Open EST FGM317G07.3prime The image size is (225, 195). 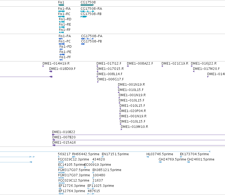pyautogui.click(x=74, y=175)
